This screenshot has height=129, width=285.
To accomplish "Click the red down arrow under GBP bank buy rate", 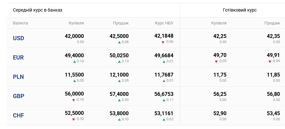I will pos(74,100).
